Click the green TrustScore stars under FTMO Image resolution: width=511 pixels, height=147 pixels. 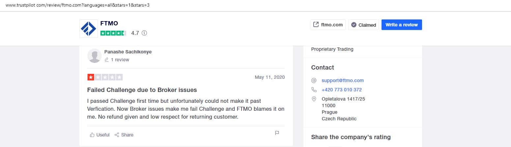click(113, 33)
